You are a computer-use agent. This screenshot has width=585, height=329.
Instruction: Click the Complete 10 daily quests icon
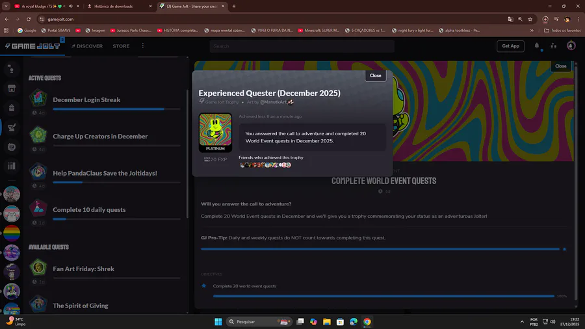(x=38, y=209)
